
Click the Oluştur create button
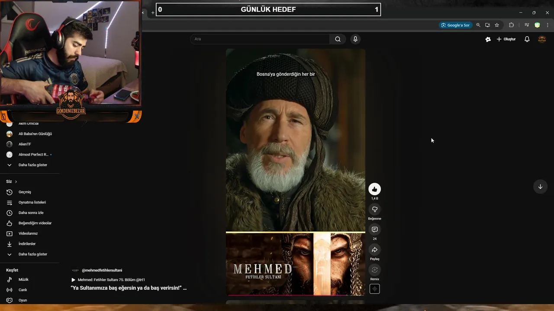coord(506,39)
